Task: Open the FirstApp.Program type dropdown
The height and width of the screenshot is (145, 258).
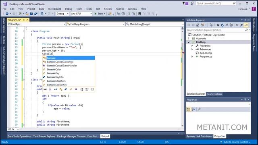Action: (x=96, y=24)
